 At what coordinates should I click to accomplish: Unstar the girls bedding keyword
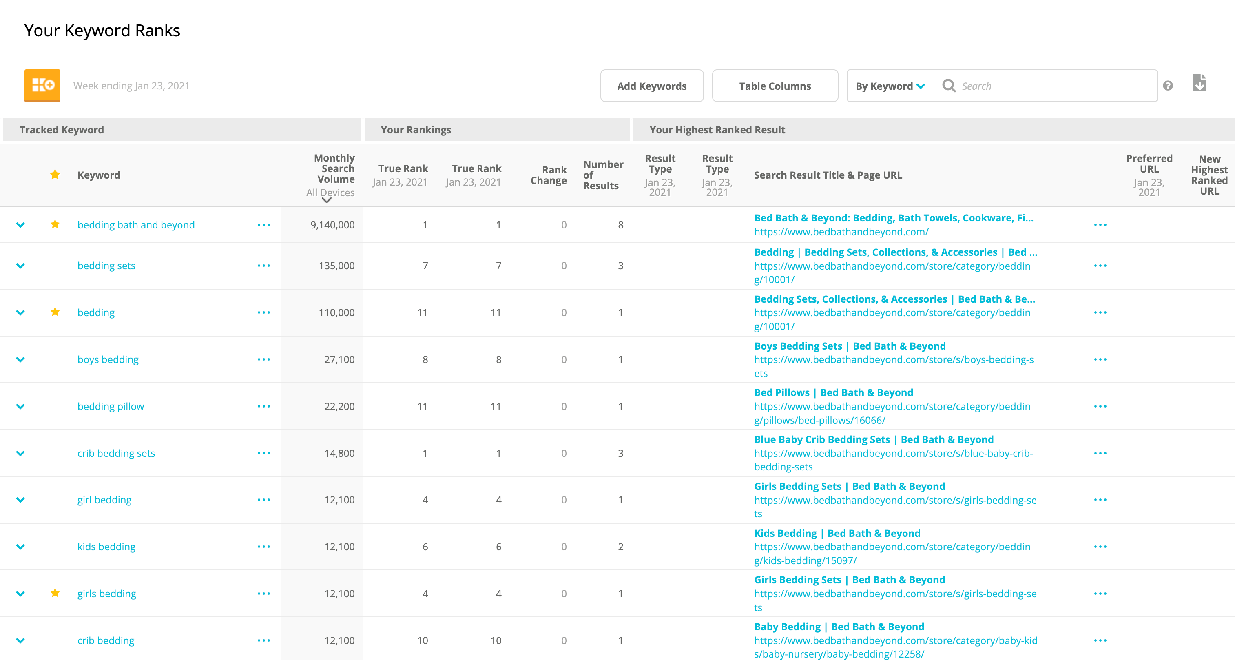55,593
